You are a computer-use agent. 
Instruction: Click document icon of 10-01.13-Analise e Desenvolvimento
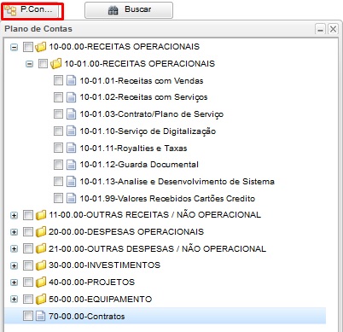(71, 181)
